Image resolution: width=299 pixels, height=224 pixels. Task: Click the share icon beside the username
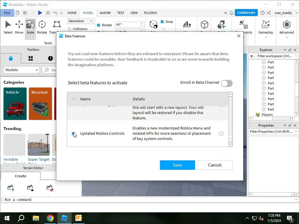[x=269, y=13]
